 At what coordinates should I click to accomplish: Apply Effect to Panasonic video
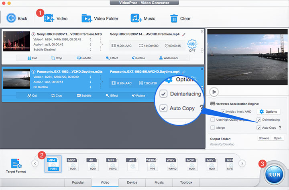click(x=112, y=95)
